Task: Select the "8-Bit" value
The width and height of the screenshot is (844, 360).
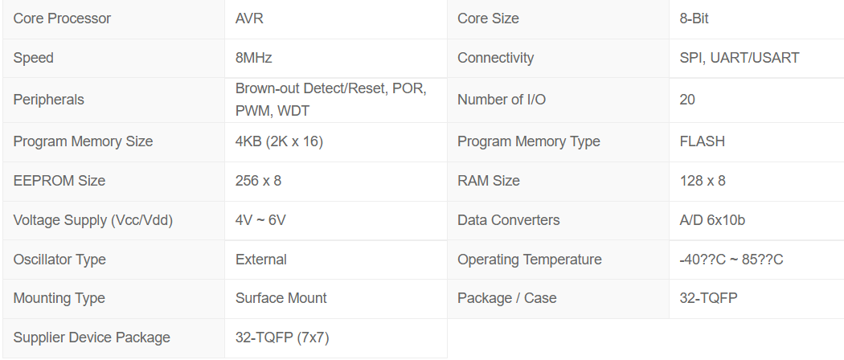Action: 694,18
